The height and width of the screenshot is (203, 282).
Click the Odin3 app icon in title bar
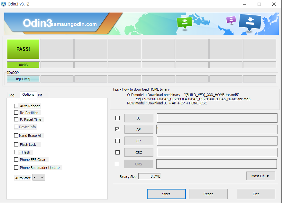pyautogui.click(x=3, y=4)
